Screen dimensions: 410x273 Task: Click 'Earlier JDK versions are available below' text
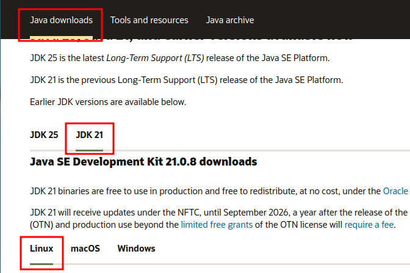point(107,101)
